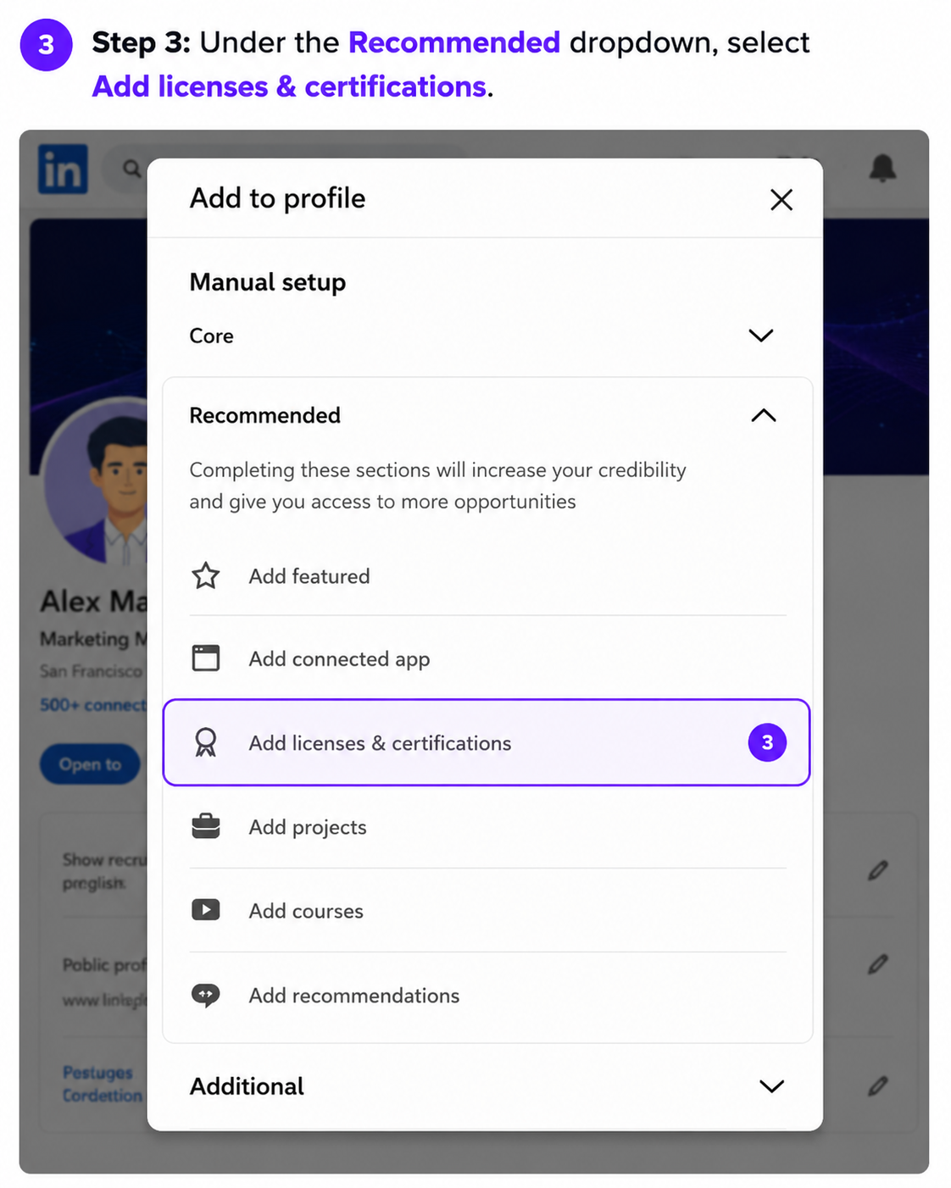The width and height of the screenshot is (951, 1188).
Task: Click the speech bubble recommendations icon
Action: coord(205,995)
